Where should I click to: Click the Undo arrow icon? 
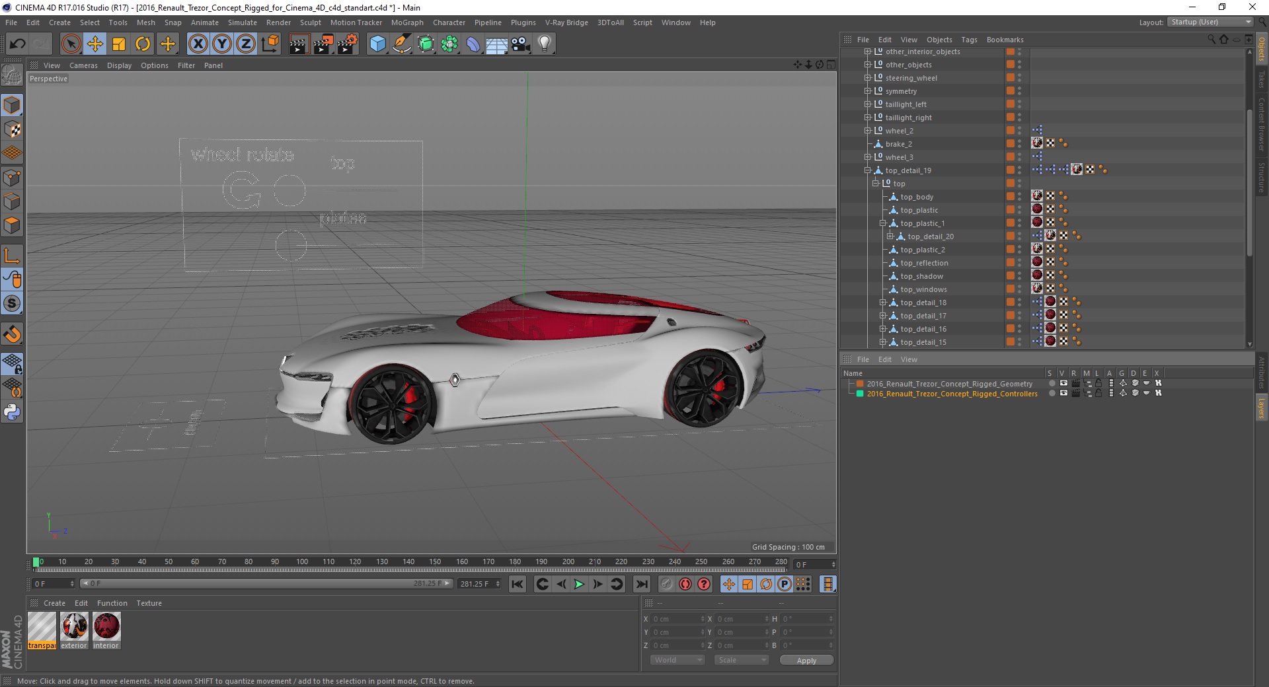point(17,44)
